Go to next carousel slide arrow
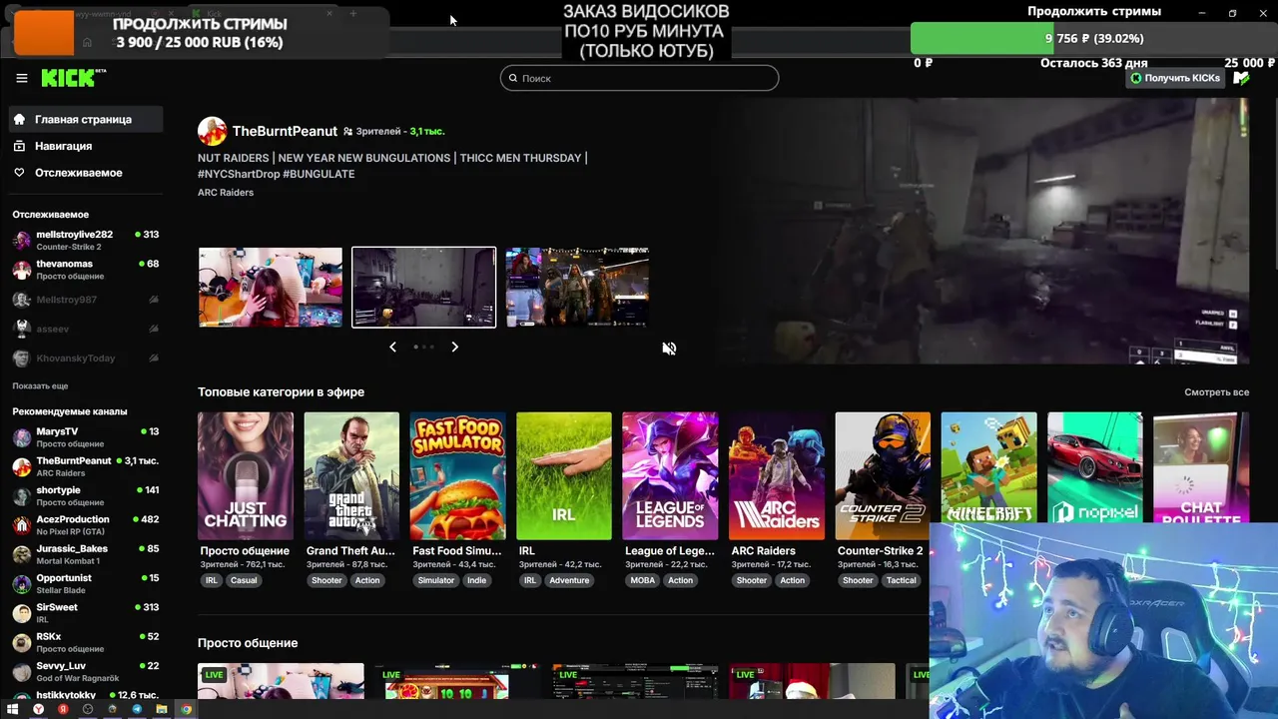The height and width of the screenshot is (719, 1278). [x=454, y=347]
